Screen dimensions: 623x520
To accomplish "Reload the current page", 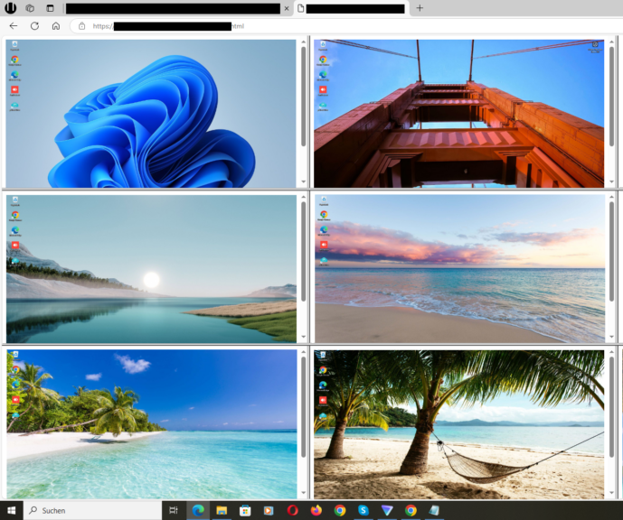I will tap(34, 26).
